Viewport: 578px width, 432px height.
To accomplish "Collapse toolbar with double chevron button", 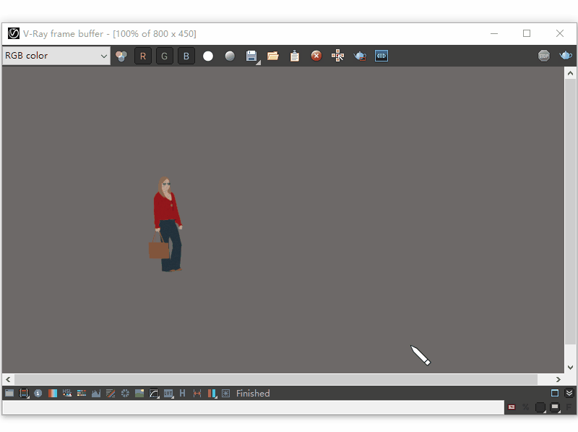I will (569, 393).
